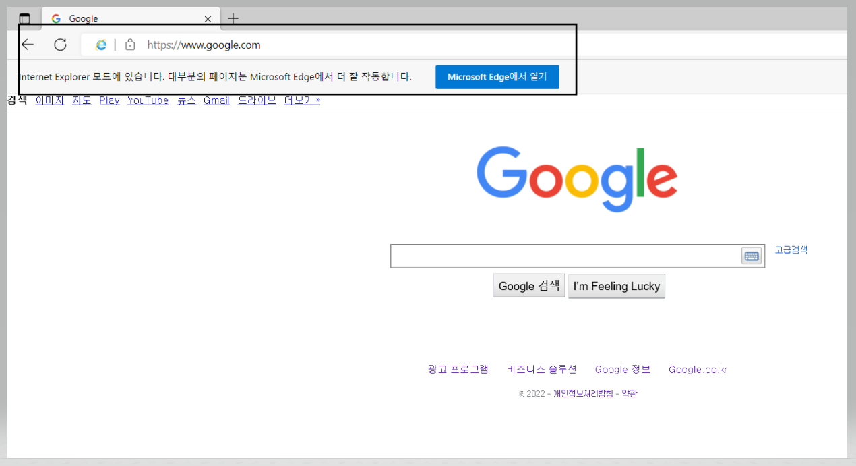
Task: Open the virtual keyboard icon in search box
Action: point(751,256)
